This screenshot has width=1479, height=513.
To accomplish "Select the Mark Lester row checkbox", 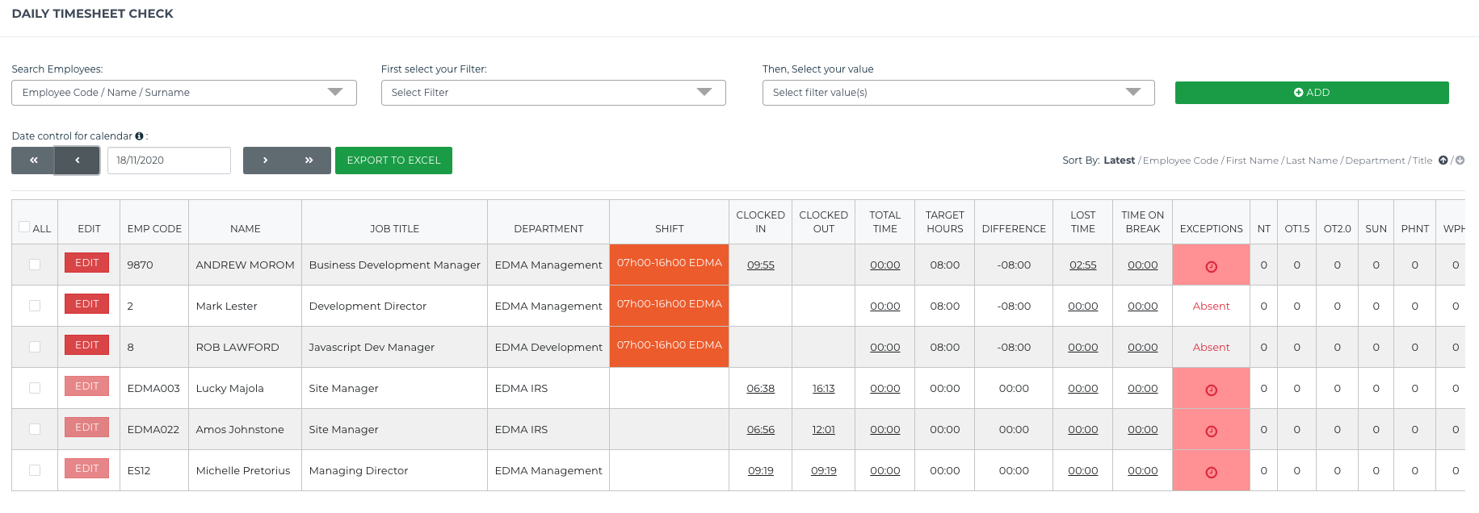I will pyautogui.click(x=35, y=306).
